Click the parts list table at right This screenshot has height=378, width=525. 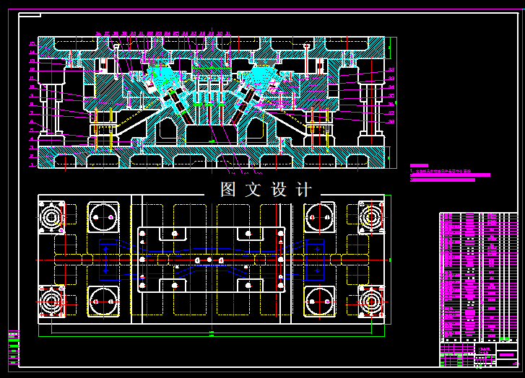479,277
